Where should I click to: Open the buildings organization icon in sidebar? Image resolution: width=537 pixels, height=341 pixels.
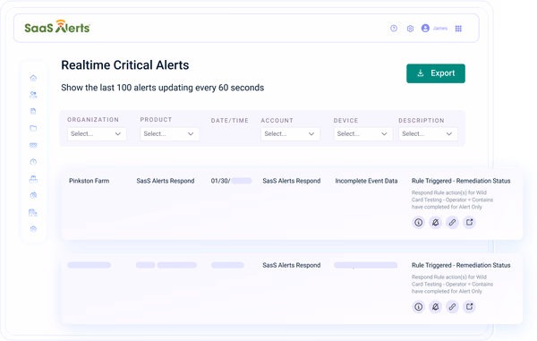(x=33, y=212)
